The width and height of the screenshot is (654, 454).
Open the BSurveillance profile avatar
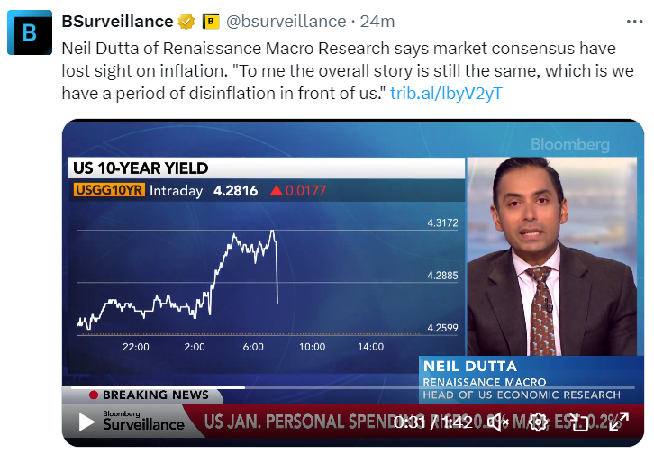30,32
